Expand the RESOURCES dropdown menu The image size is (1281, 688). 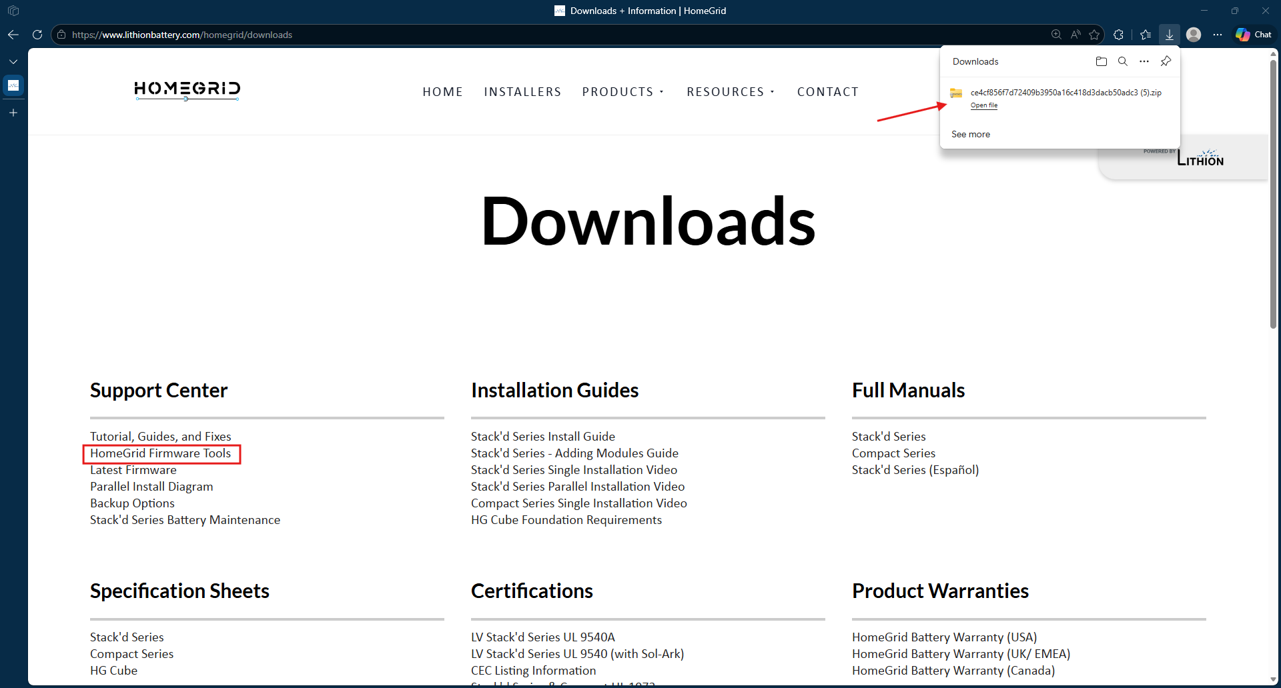pos(731,92)
